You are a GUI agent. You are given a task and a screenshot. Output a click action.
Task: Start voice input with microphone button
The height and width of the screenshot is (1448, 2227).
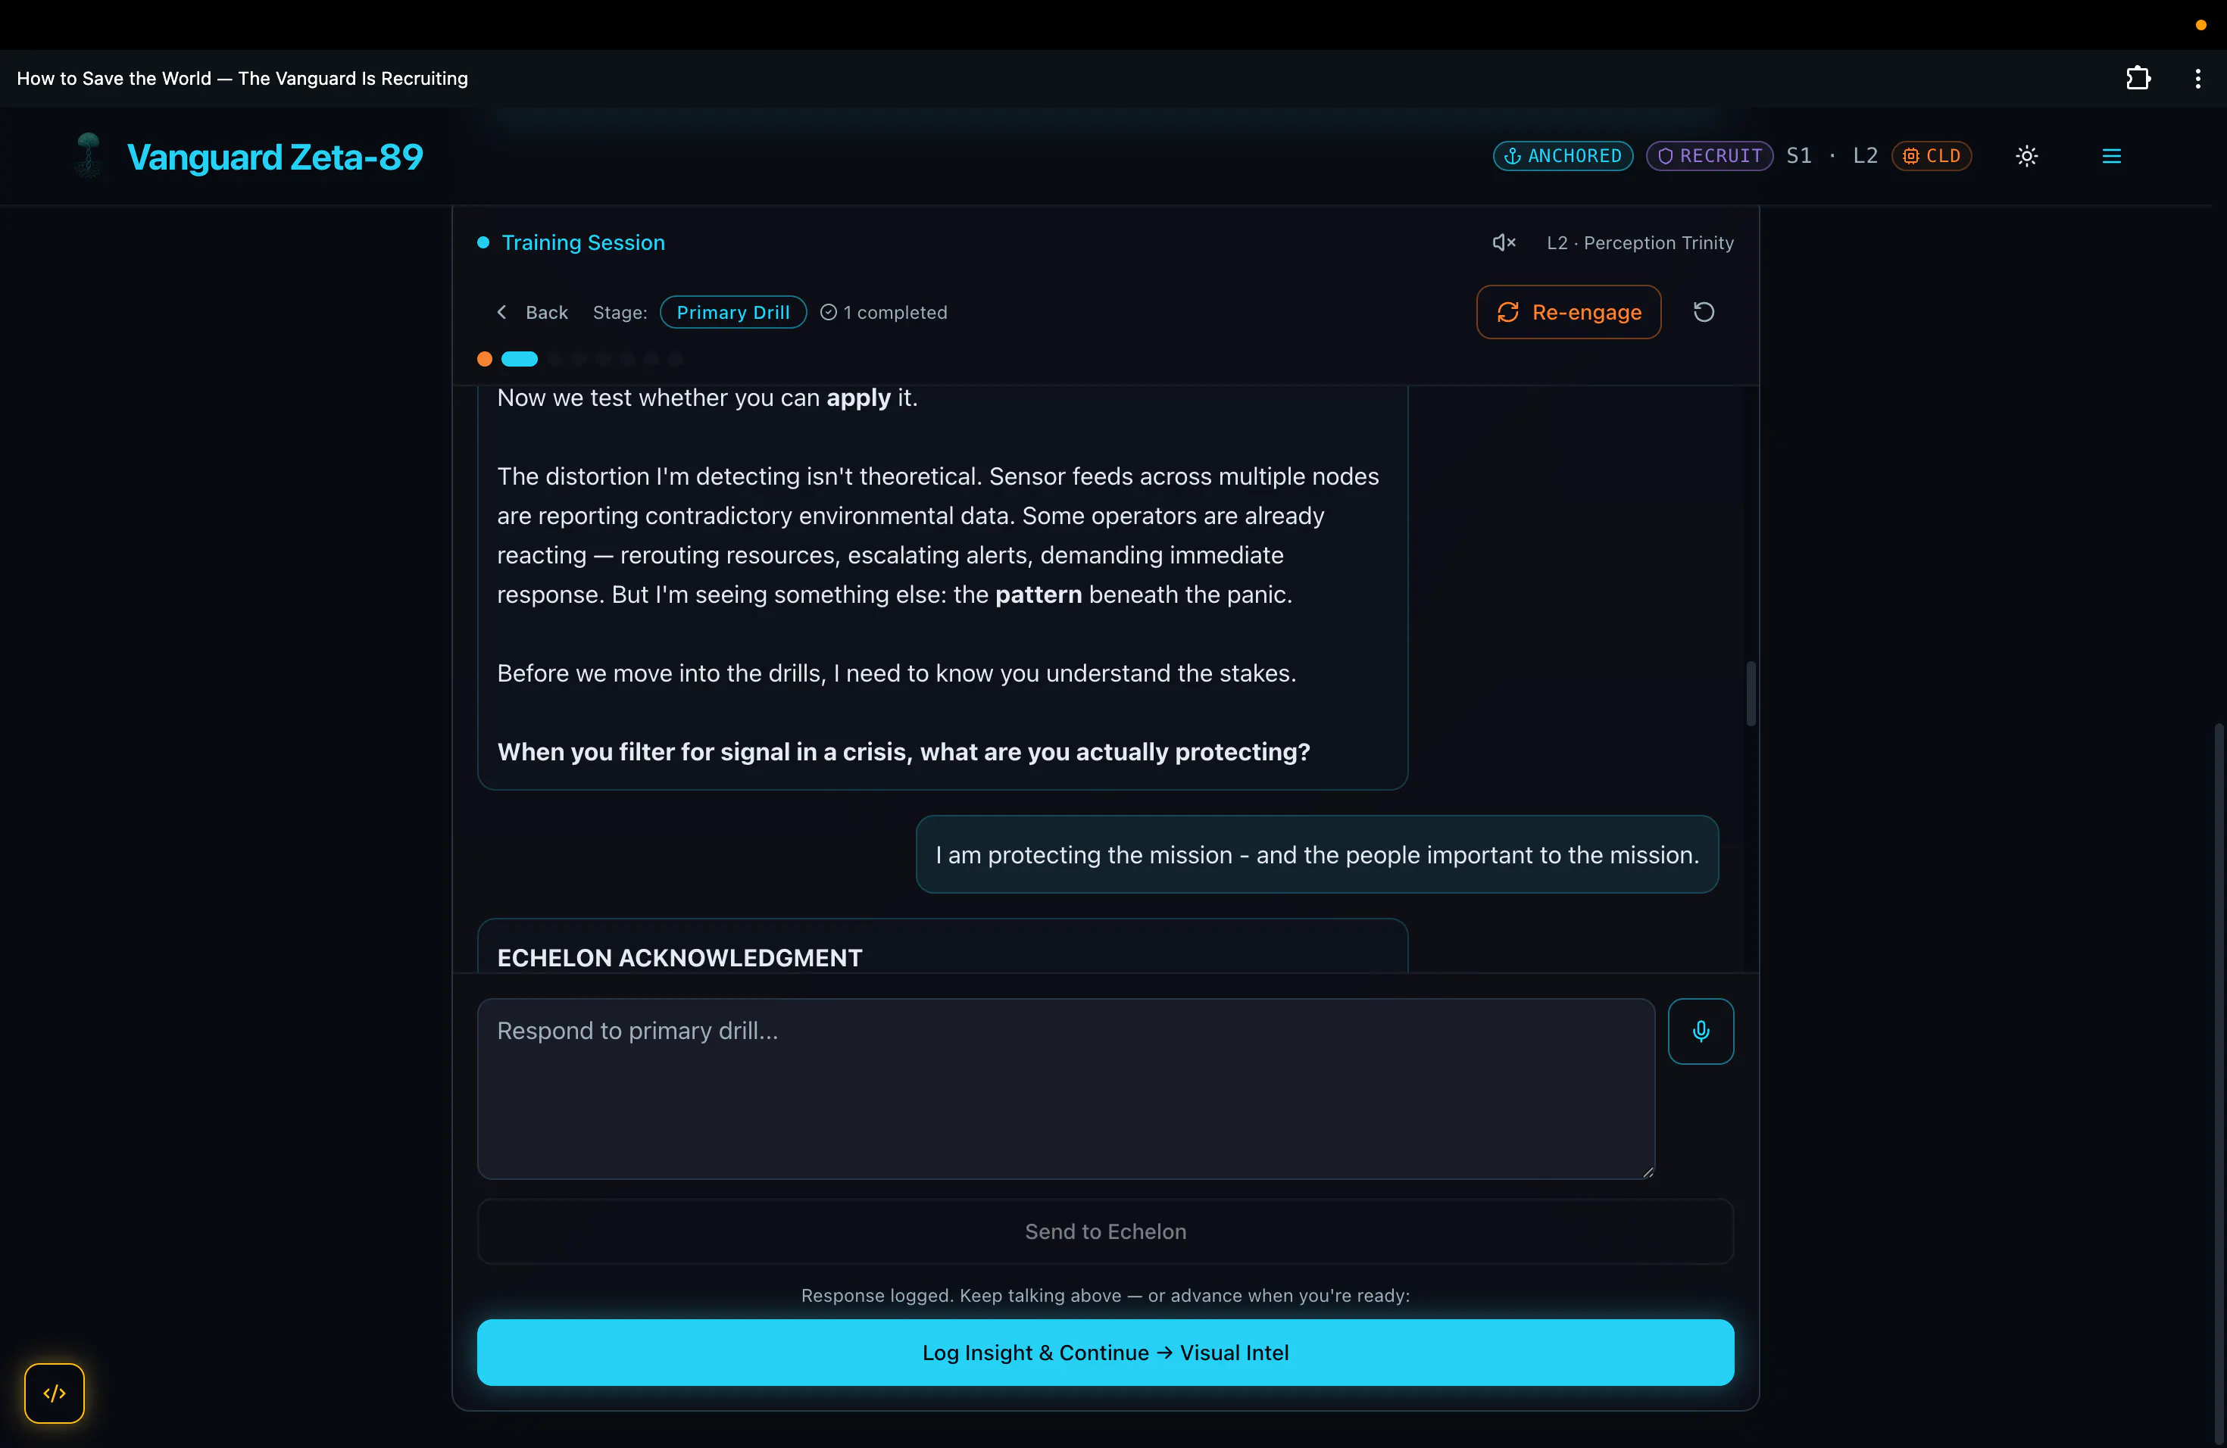pyautogui.click(x=1701, y=1031)
